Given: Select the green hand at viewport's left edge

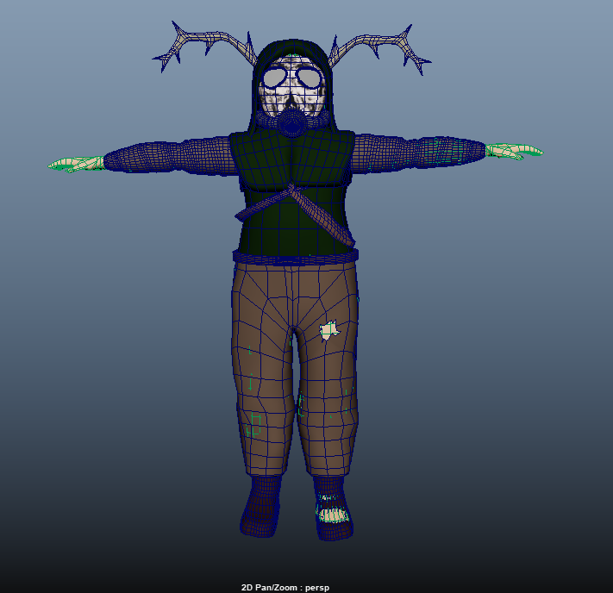Looking at the screenshot, I should (76, 163).
